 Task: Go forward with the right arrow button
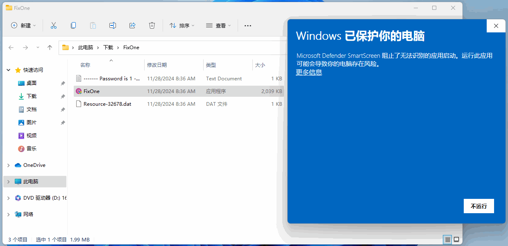pyautogui.click(x=25, y=48)
